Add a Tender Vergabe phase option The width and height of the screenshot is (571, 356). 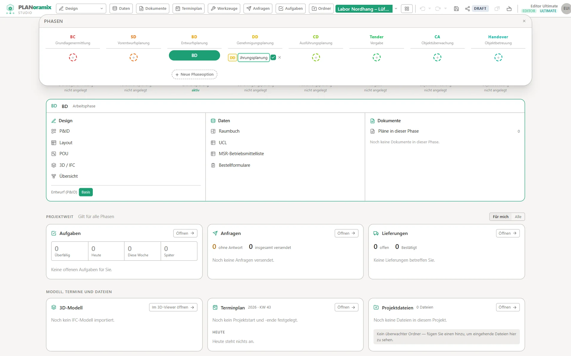coord(377,57)
